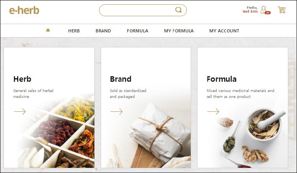Open the HERB menu item
This screenshot has height=173, width=297.
(74, 31)
